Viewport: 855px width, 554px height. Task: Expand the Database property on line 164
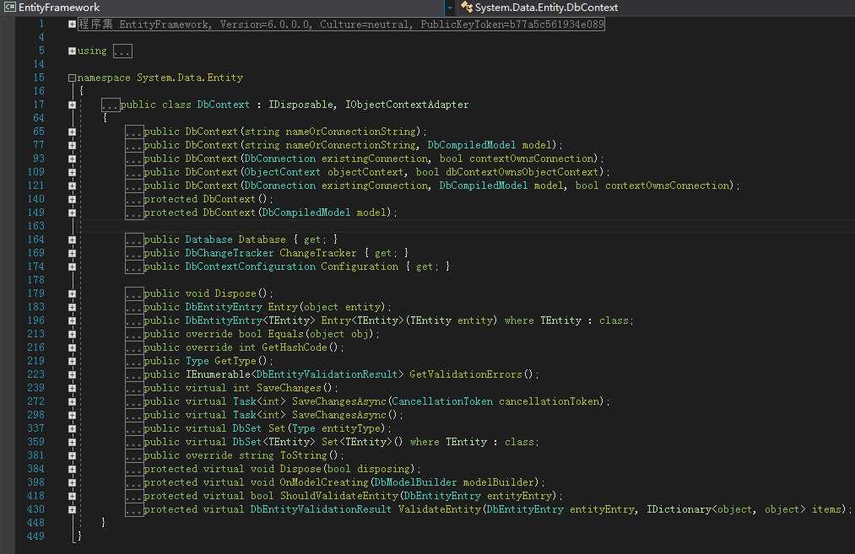coord(72,239)
